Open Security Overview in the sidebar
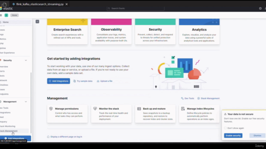The image size is (266, 149). click(4, 67)
